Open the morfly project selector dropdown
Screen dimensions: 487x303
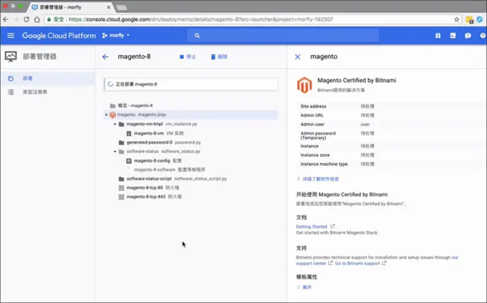116,35
